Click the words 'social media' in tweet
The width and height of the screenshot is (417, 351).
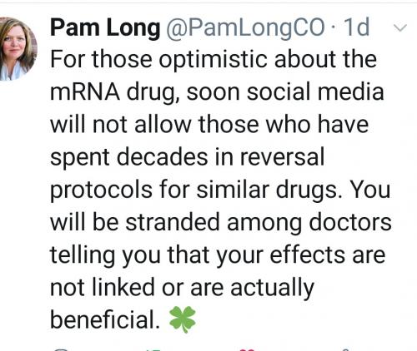(x=315, y=92)
